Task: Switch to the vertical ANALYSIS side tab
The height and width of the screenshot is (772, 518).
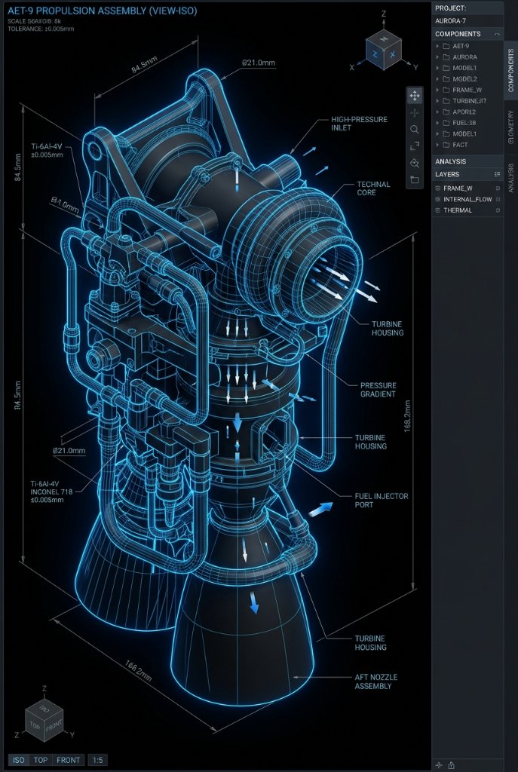Action: (510, 177)
